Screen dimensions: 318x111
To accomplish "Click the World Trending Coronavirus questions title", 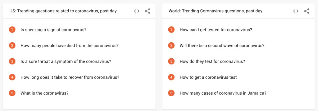I will (x=216, y=11).
